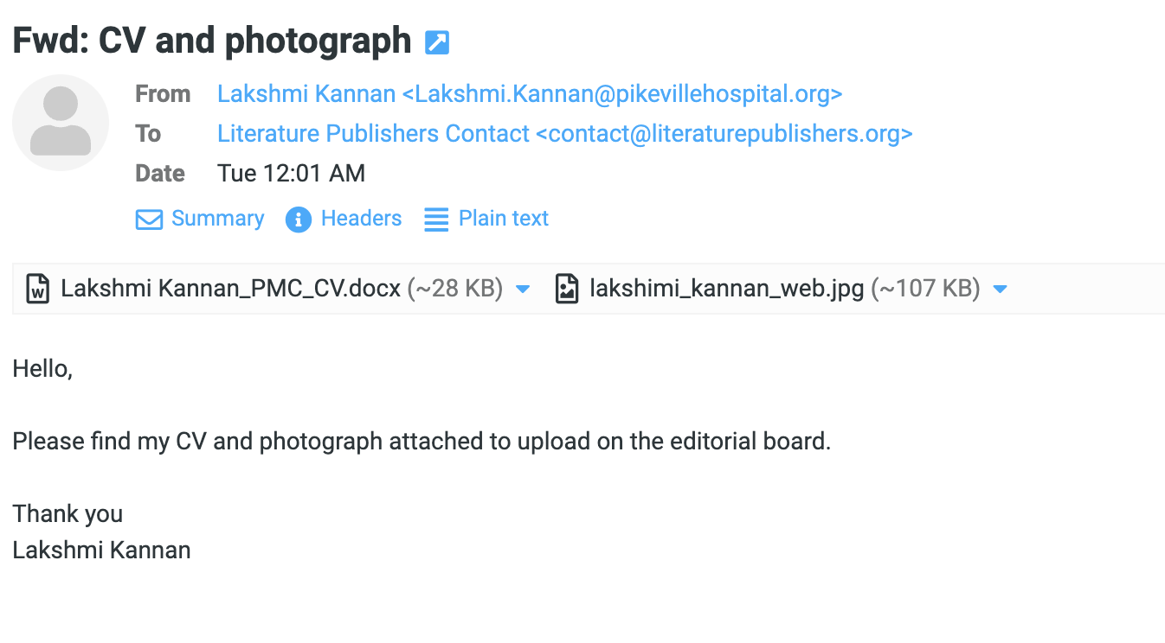Click the Plain text lines icon
The image size is (1165, 643).
click(436, 220)
